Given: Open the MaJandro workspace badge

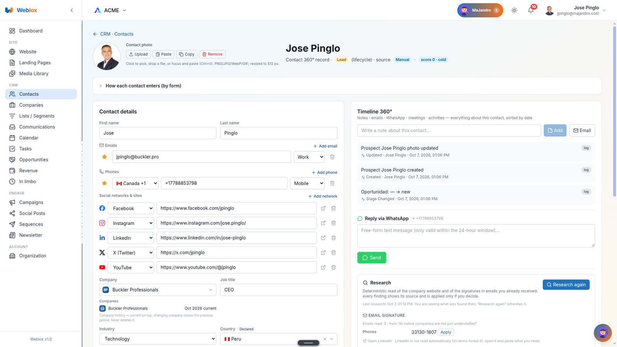Looking at the screenshot, I should click(480, 10).
